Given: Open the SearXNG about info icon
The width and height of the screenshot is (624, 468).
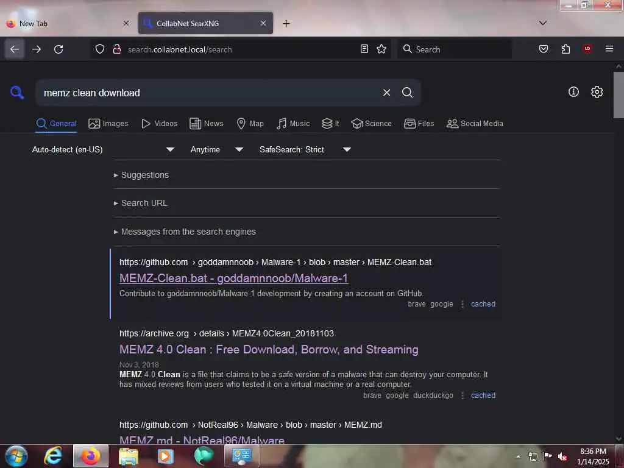Looking at the screenshot, I should coord(573,92).
